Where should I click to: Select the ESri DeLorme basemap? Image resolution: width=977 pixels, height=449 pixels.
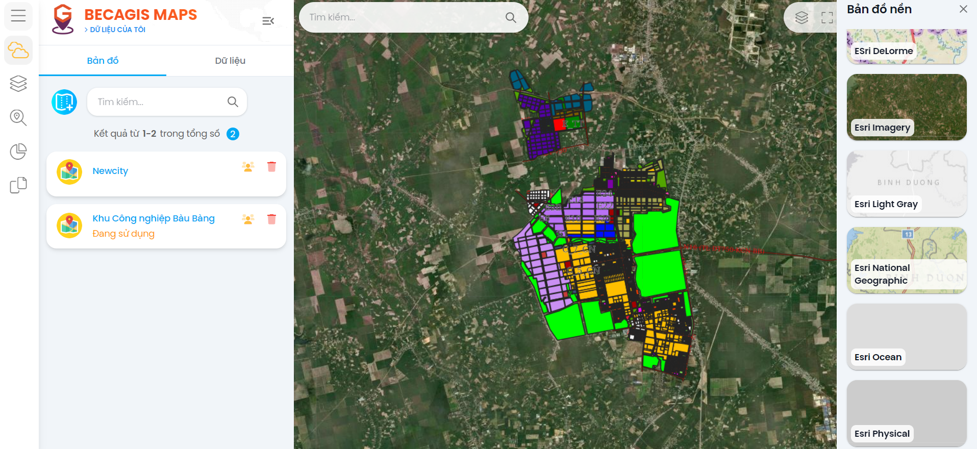(x=907, y=46)
